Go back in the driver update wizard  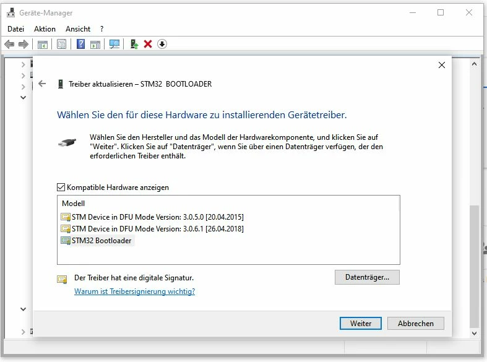point(42,84)
